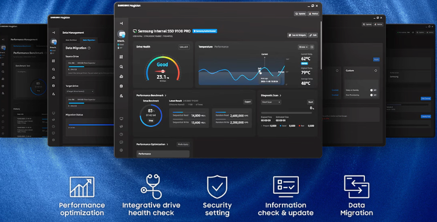Viewport: 437px width, 222px height.
Task: Click the current point on temperature graph
Action: coord(259,71)
